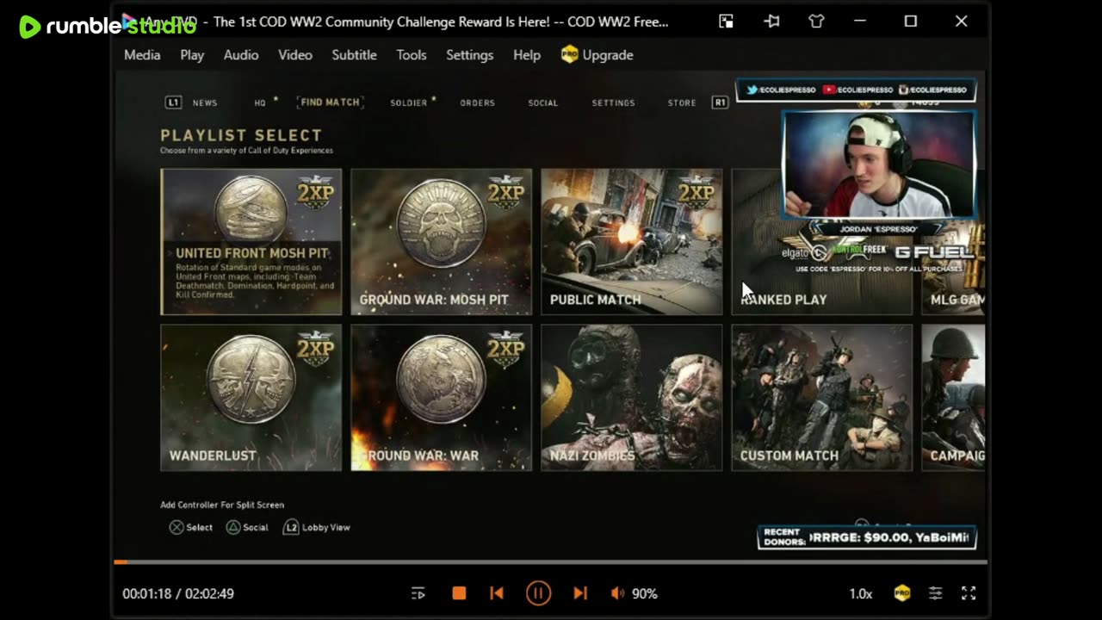
Task: Select the Wanderlust playlist tile
Action: pos(251,398)
